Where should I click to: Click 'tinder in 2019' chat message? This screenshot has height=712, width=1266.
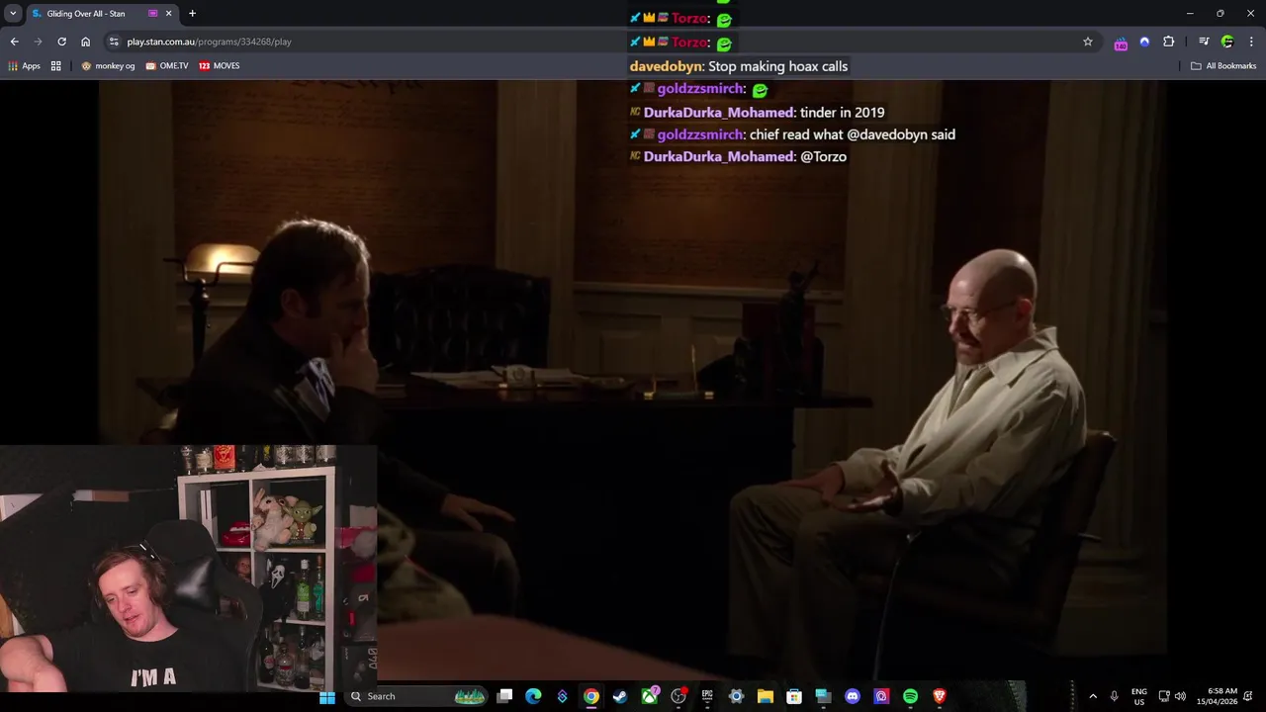click(842, 113)
